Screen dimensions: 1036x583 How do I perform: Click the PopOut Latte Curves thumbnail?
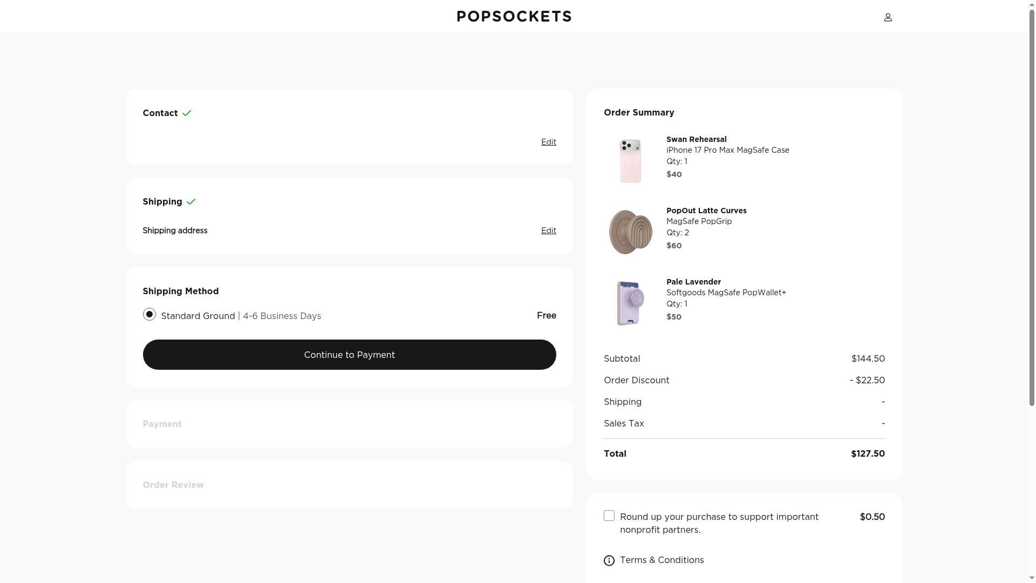[630, 232]
